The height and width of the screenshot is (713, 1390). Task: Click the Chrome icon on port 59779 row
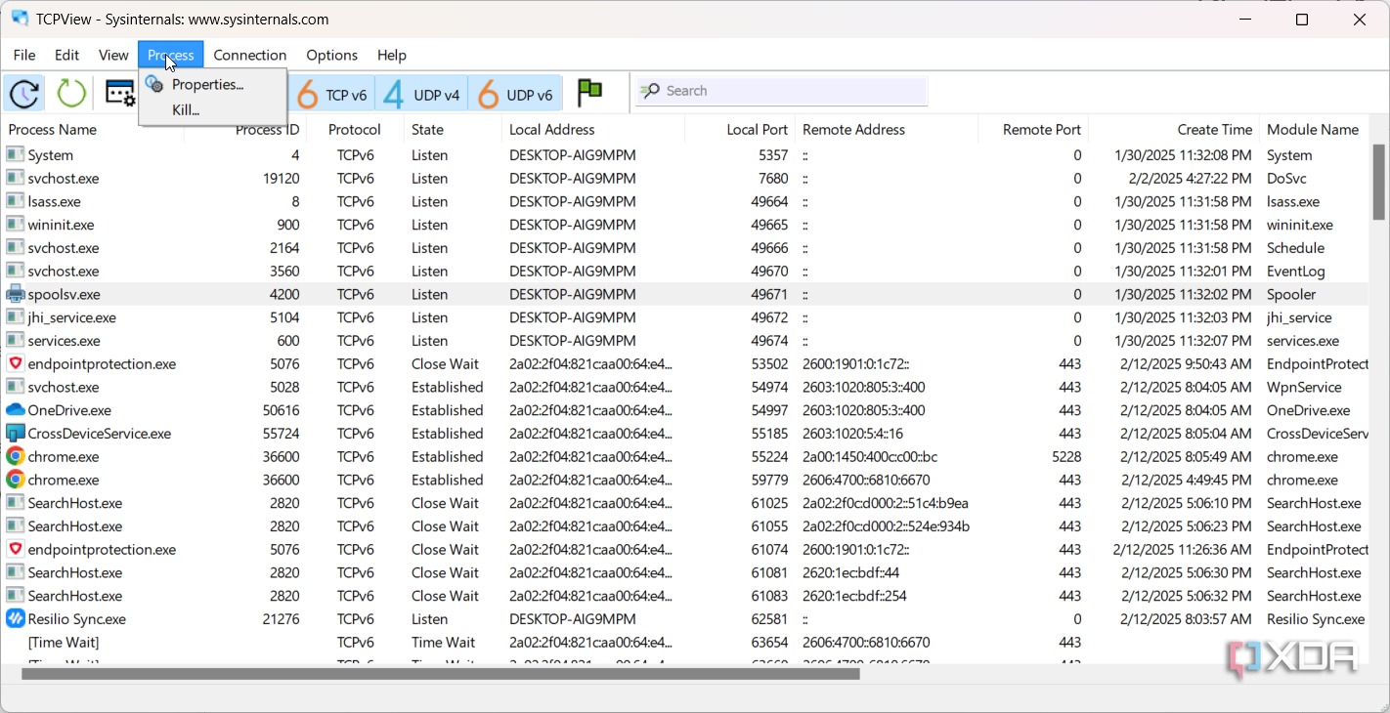click(15, 480)
